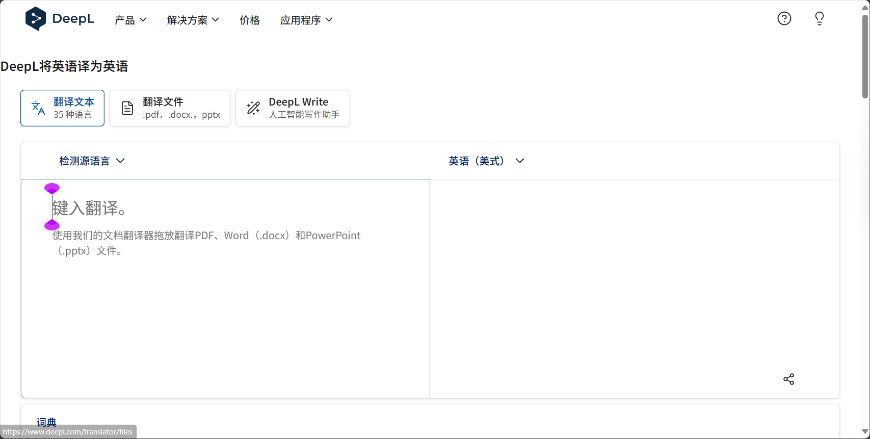The height and width of the screenshot is (439, 870).
Task: Click the DeepL wordmark text
Action: [73, 19]
